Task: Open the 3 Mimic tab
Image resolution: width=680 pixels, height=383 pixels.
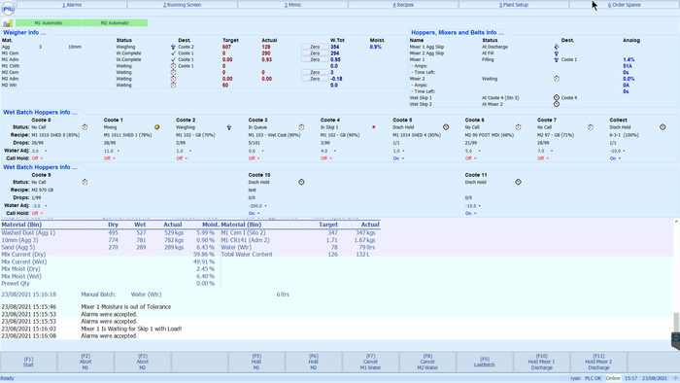Action: (x=292, y=5)
